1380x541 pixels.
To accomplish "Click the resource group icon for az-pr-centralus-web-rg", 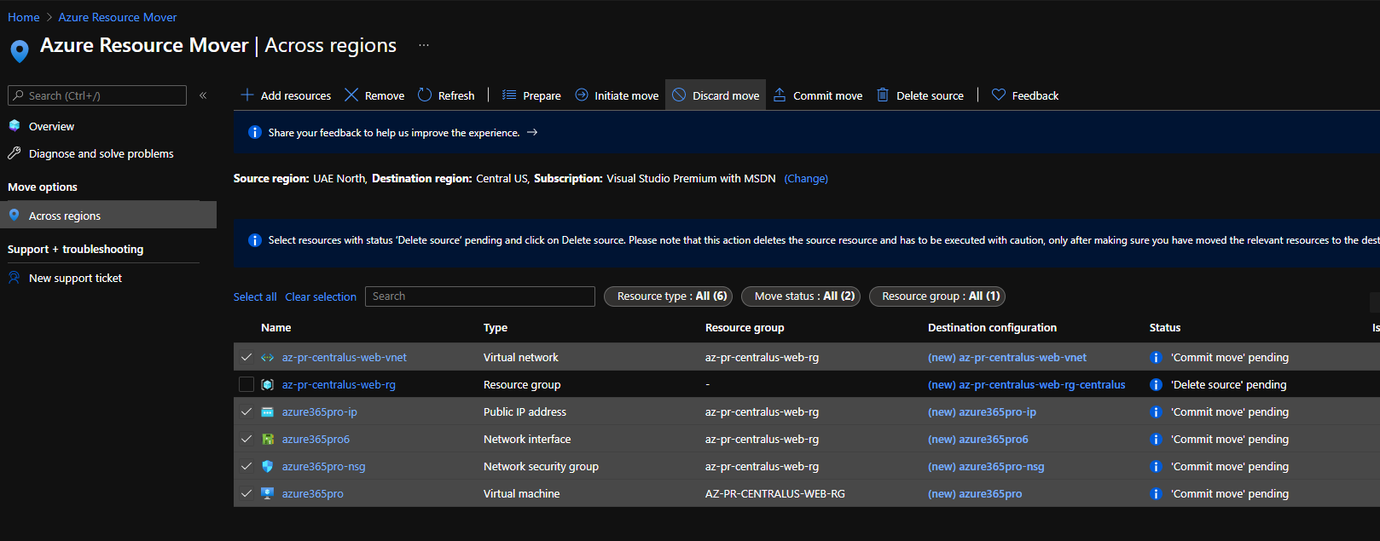I will 268,385.
